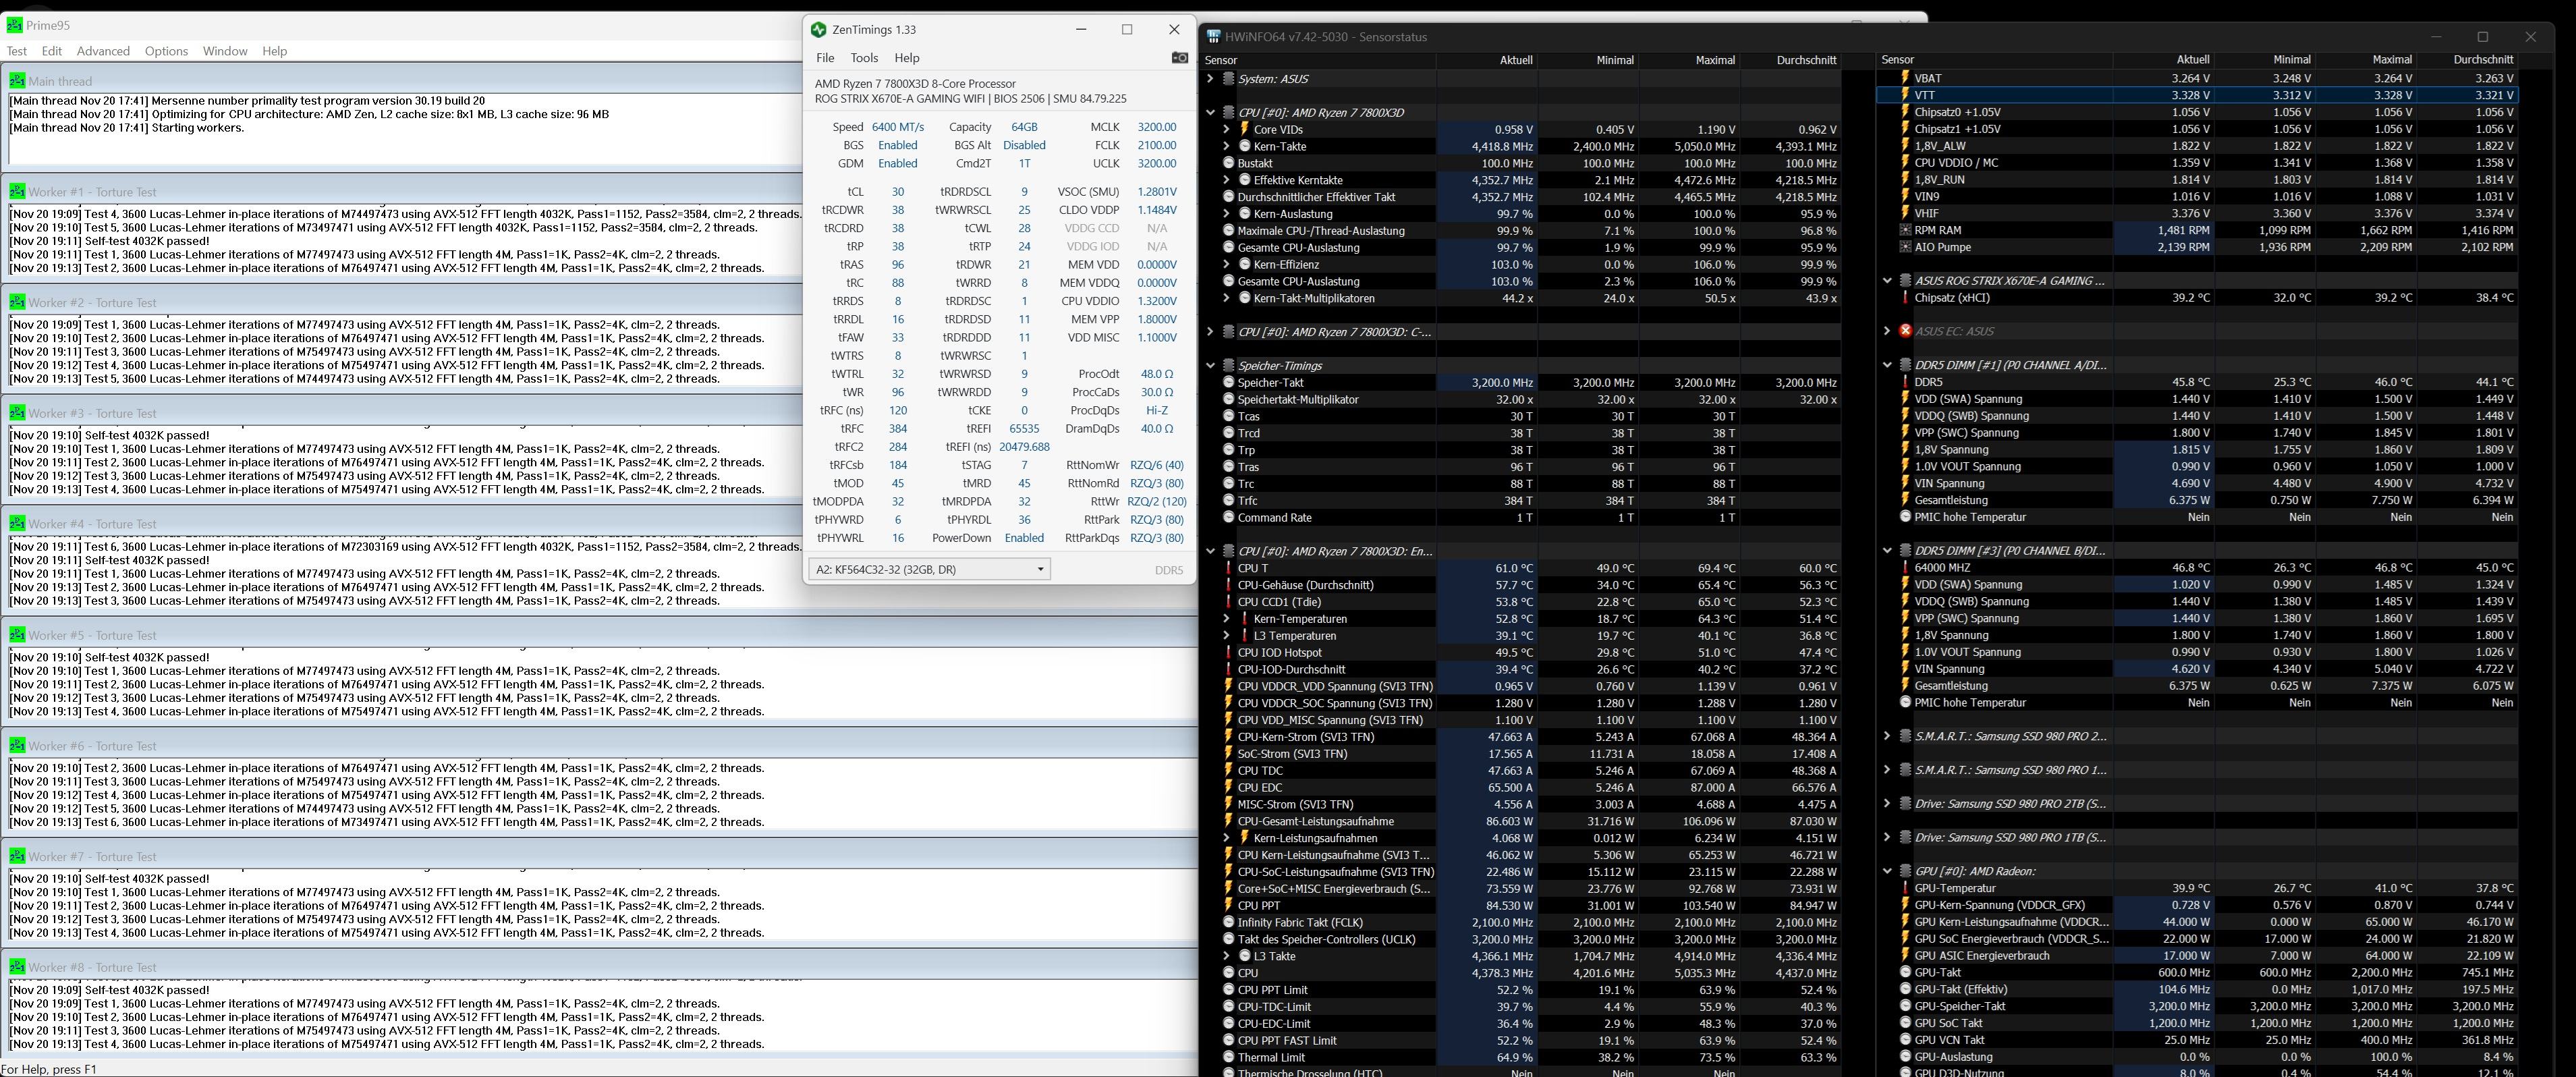Click the Sensor column header in right HWiNFO panel
Screen dimensions: 2576x1077
click(x=1996, y=60)
